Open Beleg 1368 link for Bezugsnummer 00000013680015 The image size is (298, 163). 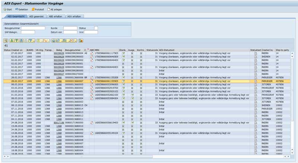coord(59,105)
